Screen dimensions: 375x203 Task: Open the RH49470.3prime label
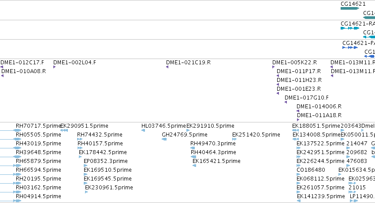[x=213, y=144]
